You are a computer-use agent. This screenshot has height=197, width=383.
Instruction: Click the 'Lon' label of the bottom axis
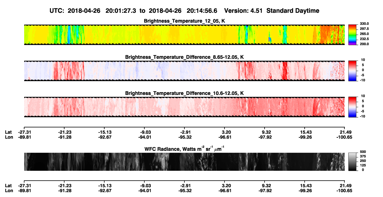pyautogui.click(x=9, y=191)
